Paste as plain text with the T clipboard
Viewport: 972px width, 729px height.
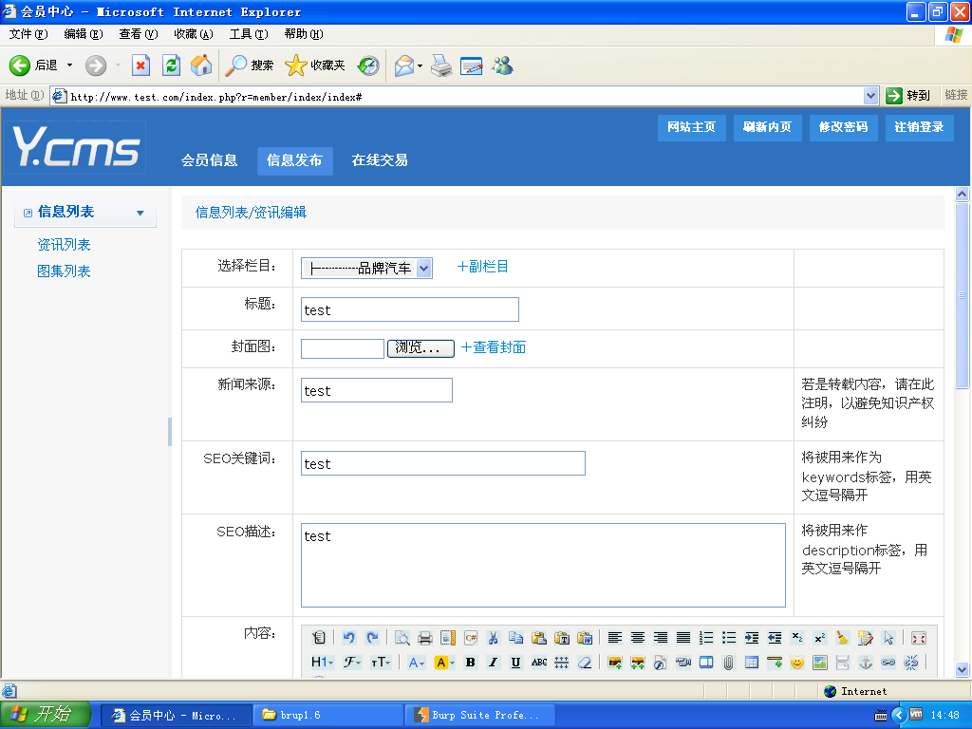click(562, 637)
